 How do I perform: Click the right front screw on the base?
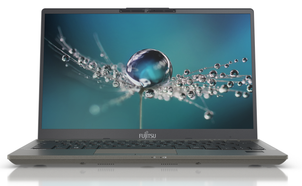198,163
